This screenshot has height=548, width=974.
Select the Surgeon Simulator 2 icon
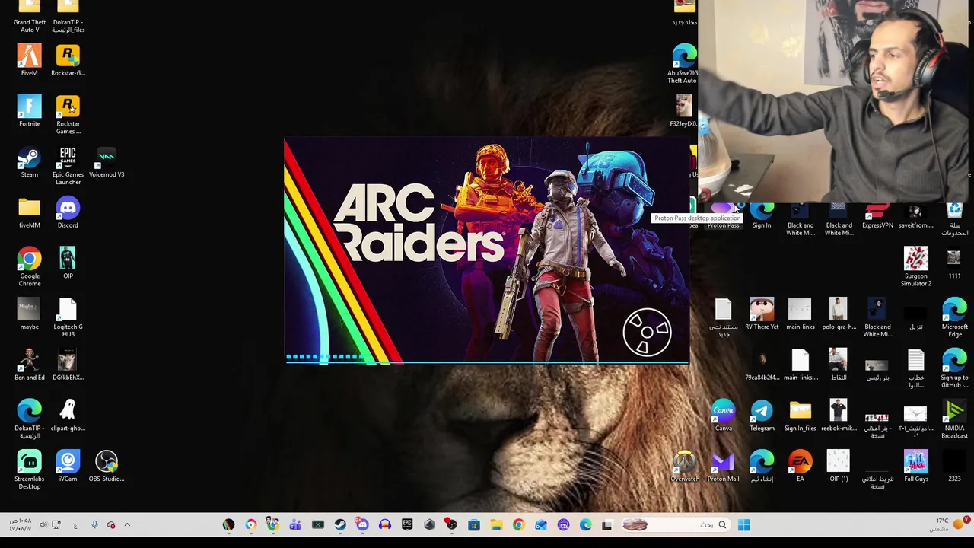tap(915, 267)
